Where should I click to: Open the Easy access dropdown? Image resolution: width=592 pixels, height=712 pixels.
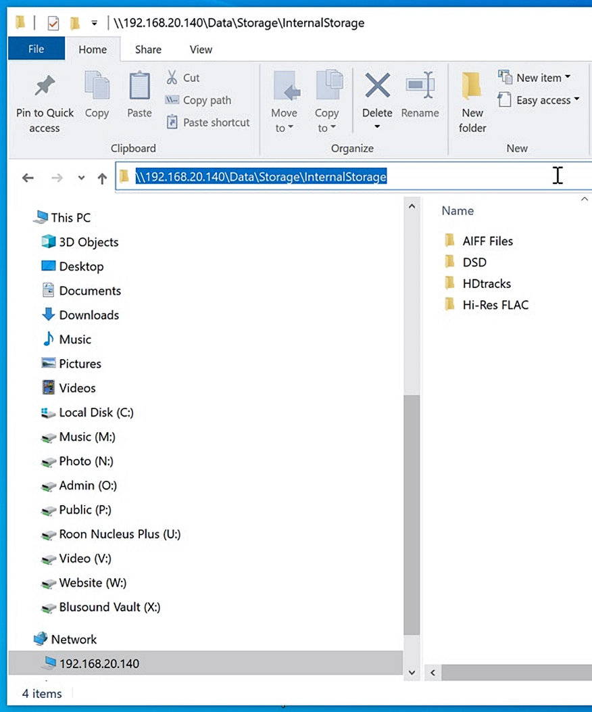click(x=539, y=99)
